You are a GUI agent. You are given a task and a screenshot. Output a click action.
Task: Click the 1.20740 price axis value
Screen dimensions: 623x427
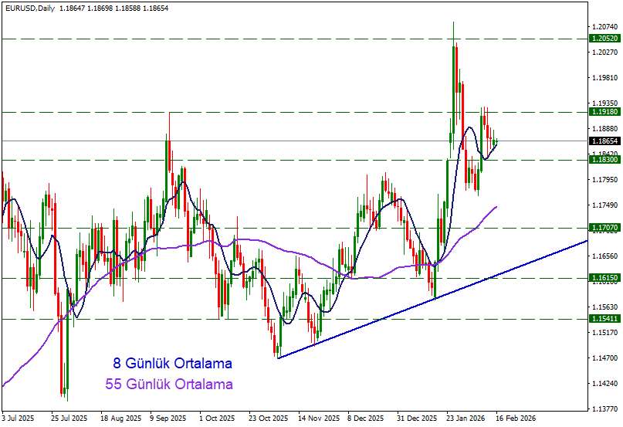(604, 27)
